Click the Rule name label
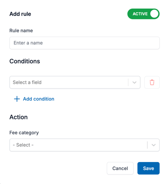 coord(21,31)
